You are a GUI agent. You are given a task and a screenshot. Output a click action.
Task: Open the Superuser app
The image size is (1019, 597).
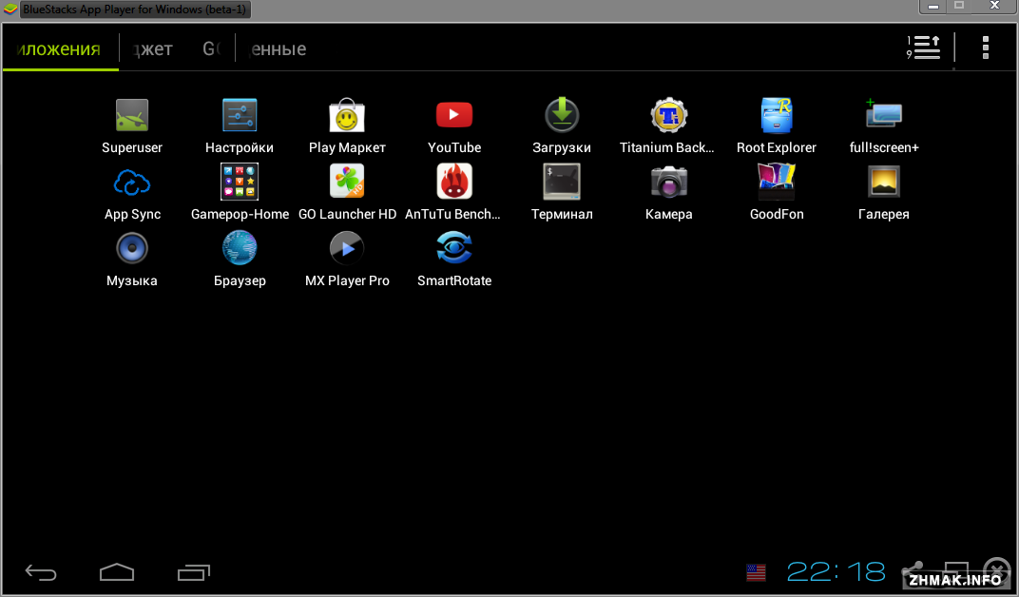tap(132, 116)
